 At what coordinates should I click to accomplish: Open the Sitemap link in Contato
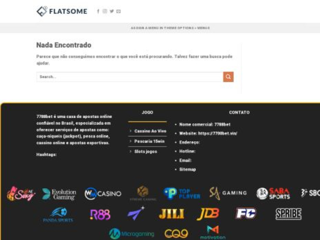[187, 170]
